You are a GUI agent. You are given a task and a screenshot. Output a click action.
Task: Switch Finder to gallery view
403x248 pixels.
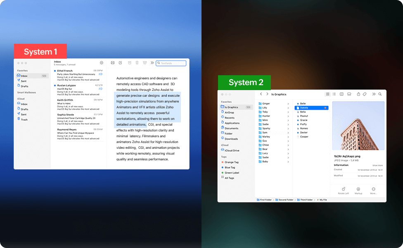click(x=349, y=94)
